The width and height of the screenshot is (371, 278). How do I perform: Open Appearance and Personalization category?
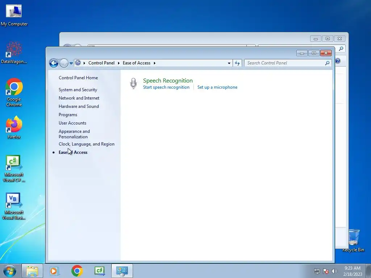[74, 134]
